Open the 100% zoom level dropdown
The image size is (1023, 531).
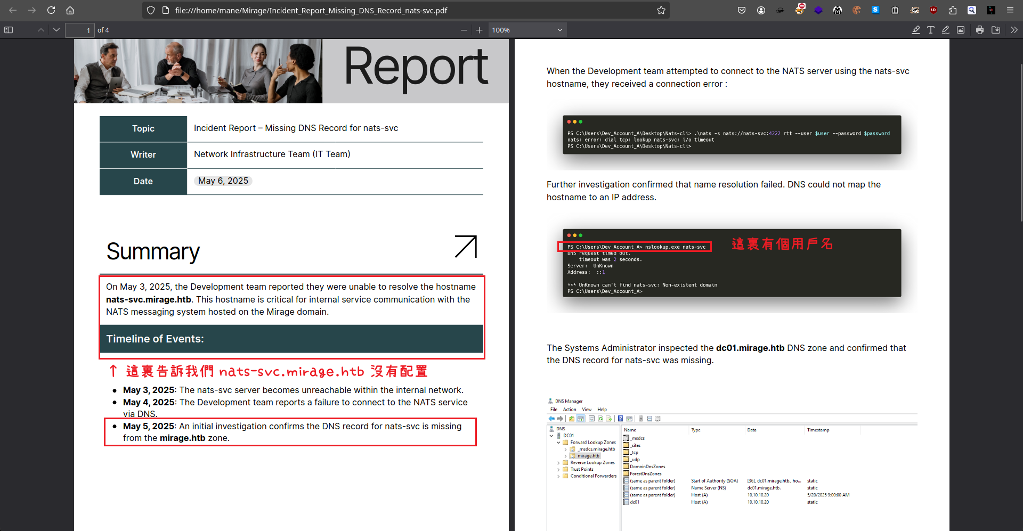click(x=527, y=30)
